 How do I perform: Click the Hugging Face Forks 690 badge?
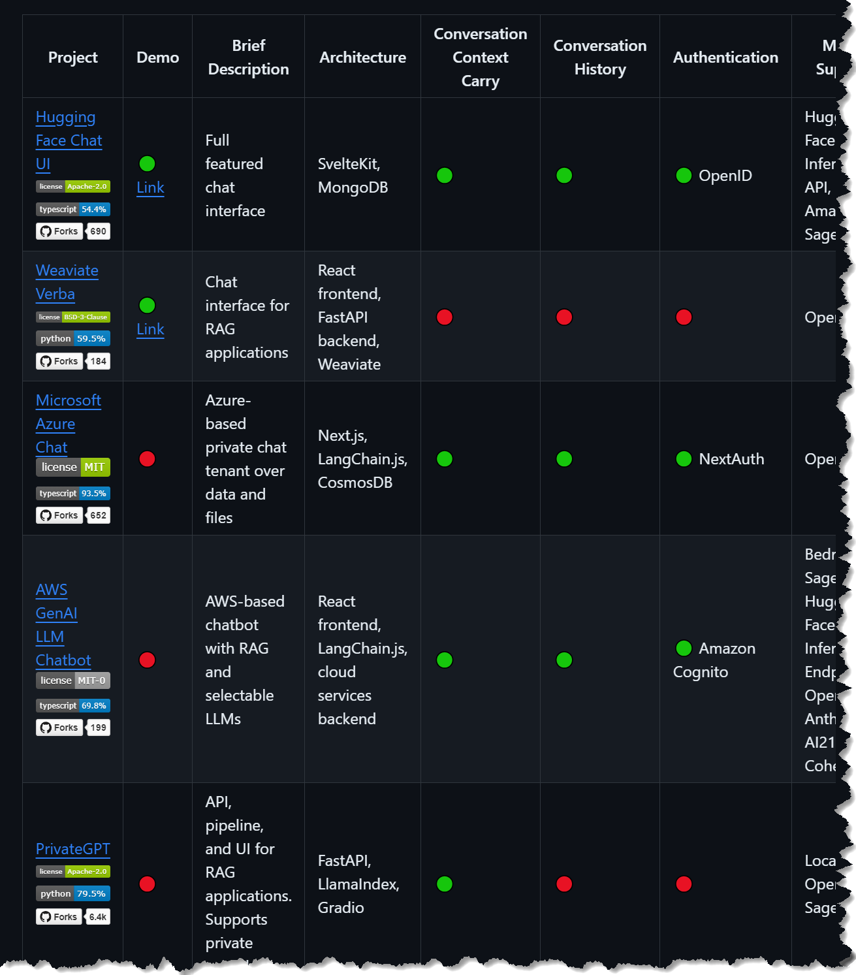tap(73, 231)
